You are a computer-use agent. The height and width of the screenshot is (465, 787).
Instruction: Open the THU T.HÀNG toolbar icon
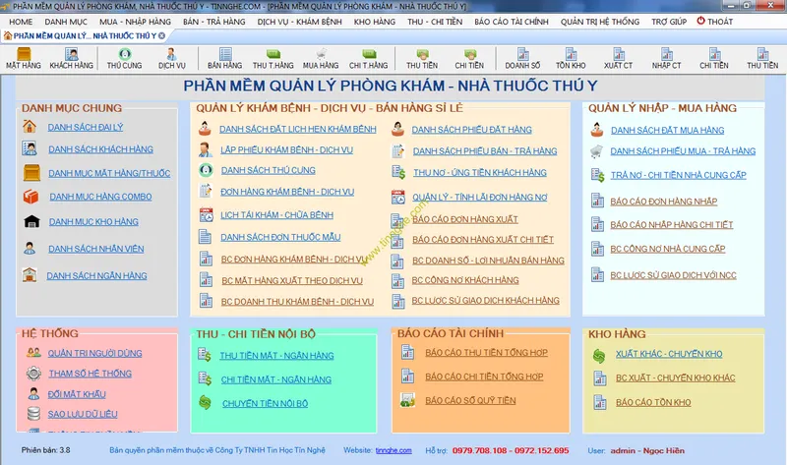[x=273, y=59]
